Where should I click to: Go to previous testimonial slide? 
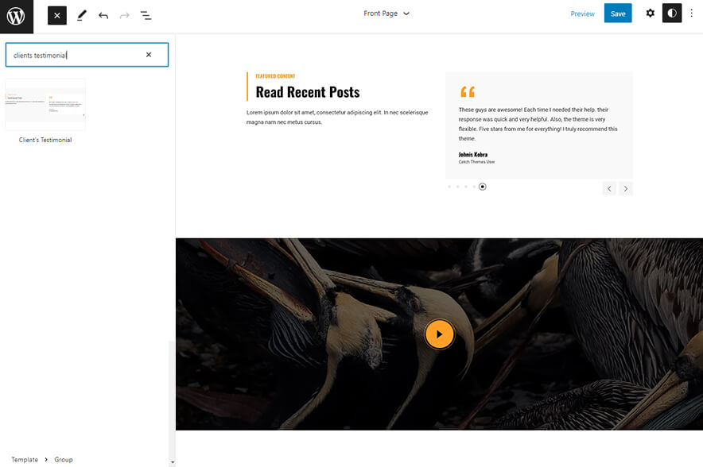coord(609,188)
